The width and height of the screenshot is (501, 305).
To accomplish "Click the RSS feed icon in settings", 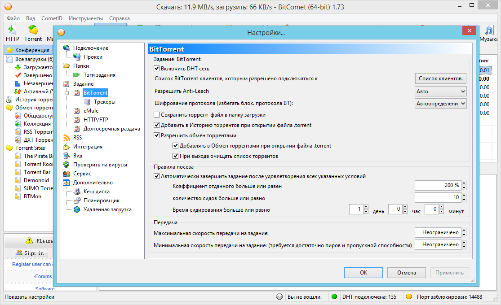I will pyautogui.click(x=67, y=138).
